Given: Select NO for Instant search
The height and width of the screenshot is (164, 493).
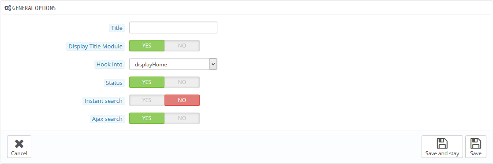Looking at the screenshot, I should click(x=182, y=100).
